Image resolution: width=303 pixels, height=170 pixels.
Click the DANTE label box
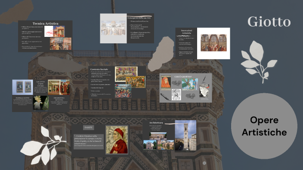point(89,127)
